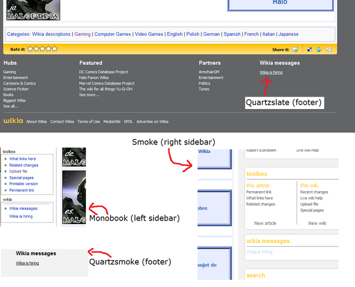Viewport: 355px width, 287px height.
Task: Open Books hub link
Action: pyautogui.click(x=8, y=95)
